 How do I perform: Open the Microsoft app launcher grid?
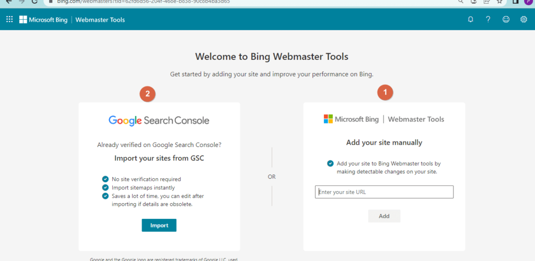pos(9,20)
